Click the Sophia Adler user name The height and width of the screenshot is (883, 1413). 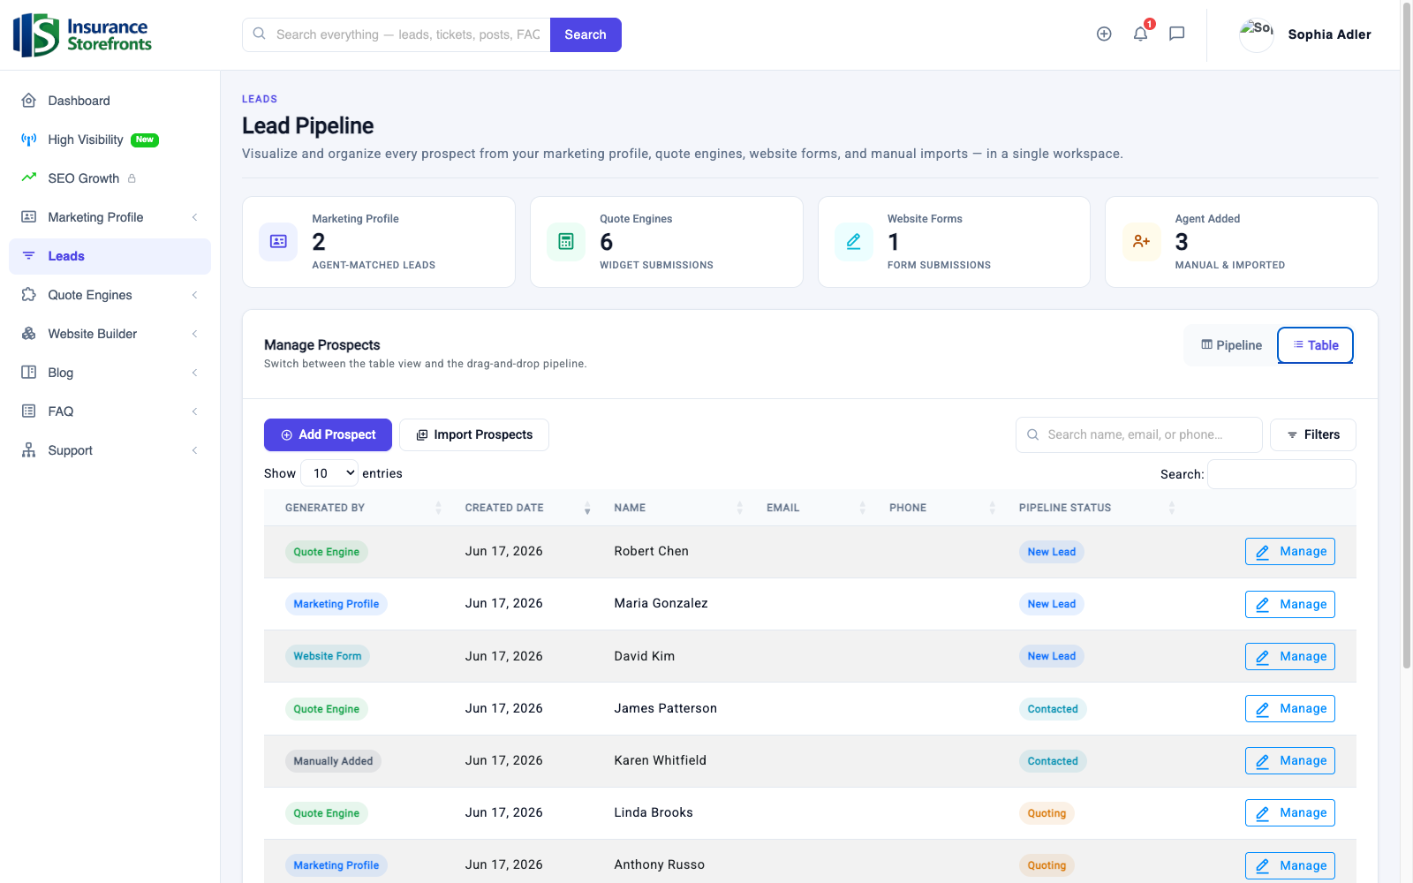coord(1329,34)
